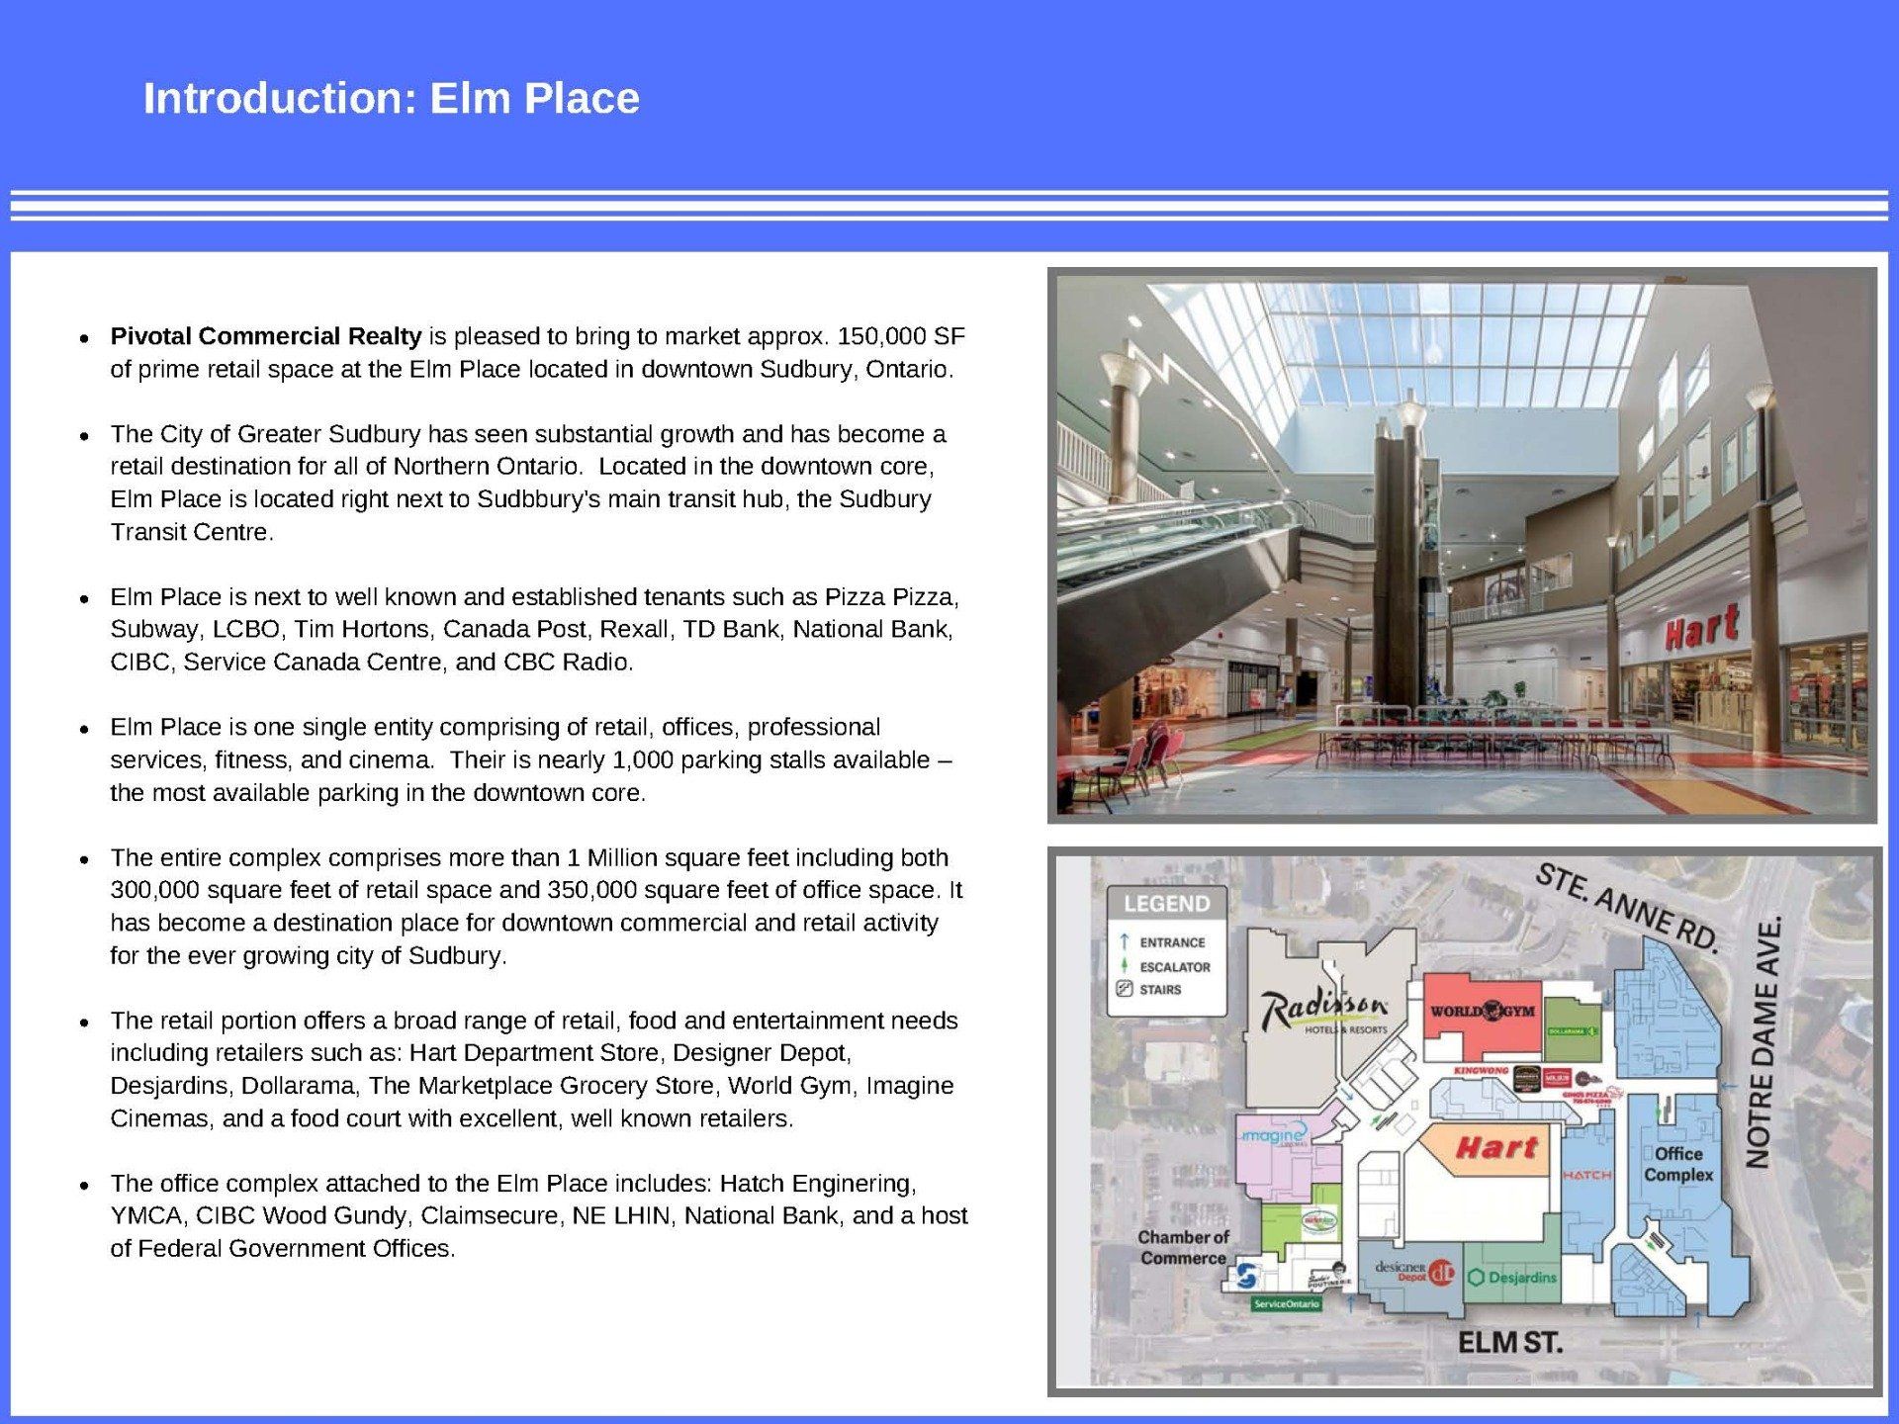Click the line beginning 'The City of Greater Sudbury'
Screen dimensions: 1899x1424
pyautogui.click(x=528, y=434)
